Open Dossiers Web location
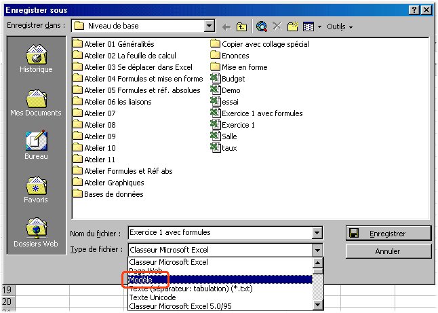The image size is (438, 313). [x=36, y=233]
